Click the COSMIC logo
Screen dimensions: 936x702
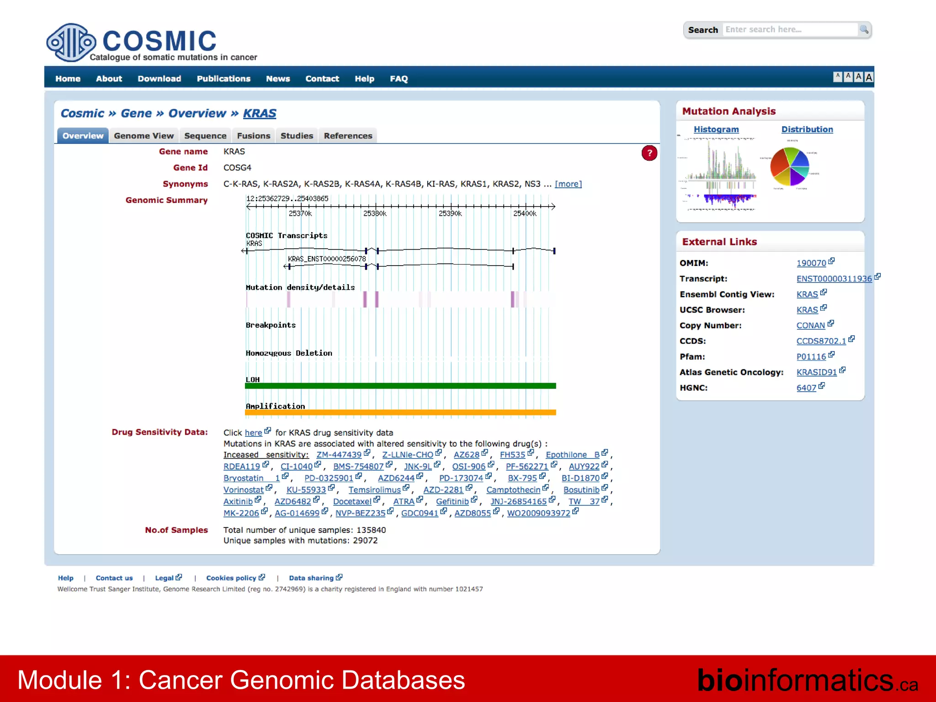(x=152, y=43)
